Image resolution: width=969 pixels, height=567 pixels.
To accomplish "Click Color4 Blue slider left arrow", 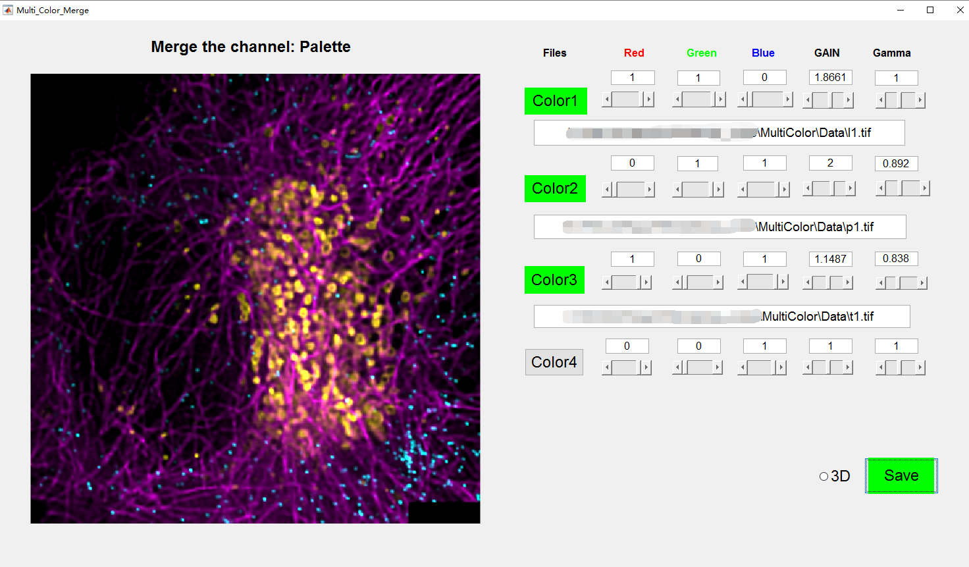I will click(x=743, y=367).
